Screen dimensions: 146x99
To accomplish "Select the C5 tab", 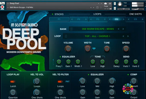I will 135,19.
